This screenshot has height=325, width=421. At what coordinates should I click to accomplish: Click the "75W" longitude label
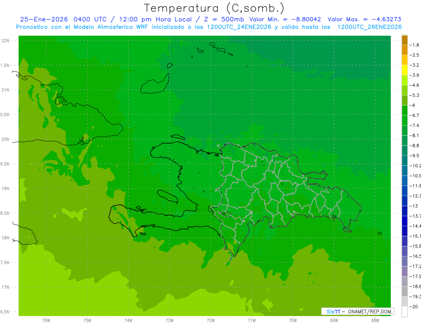pyautogui.click(x=87, y=320)
